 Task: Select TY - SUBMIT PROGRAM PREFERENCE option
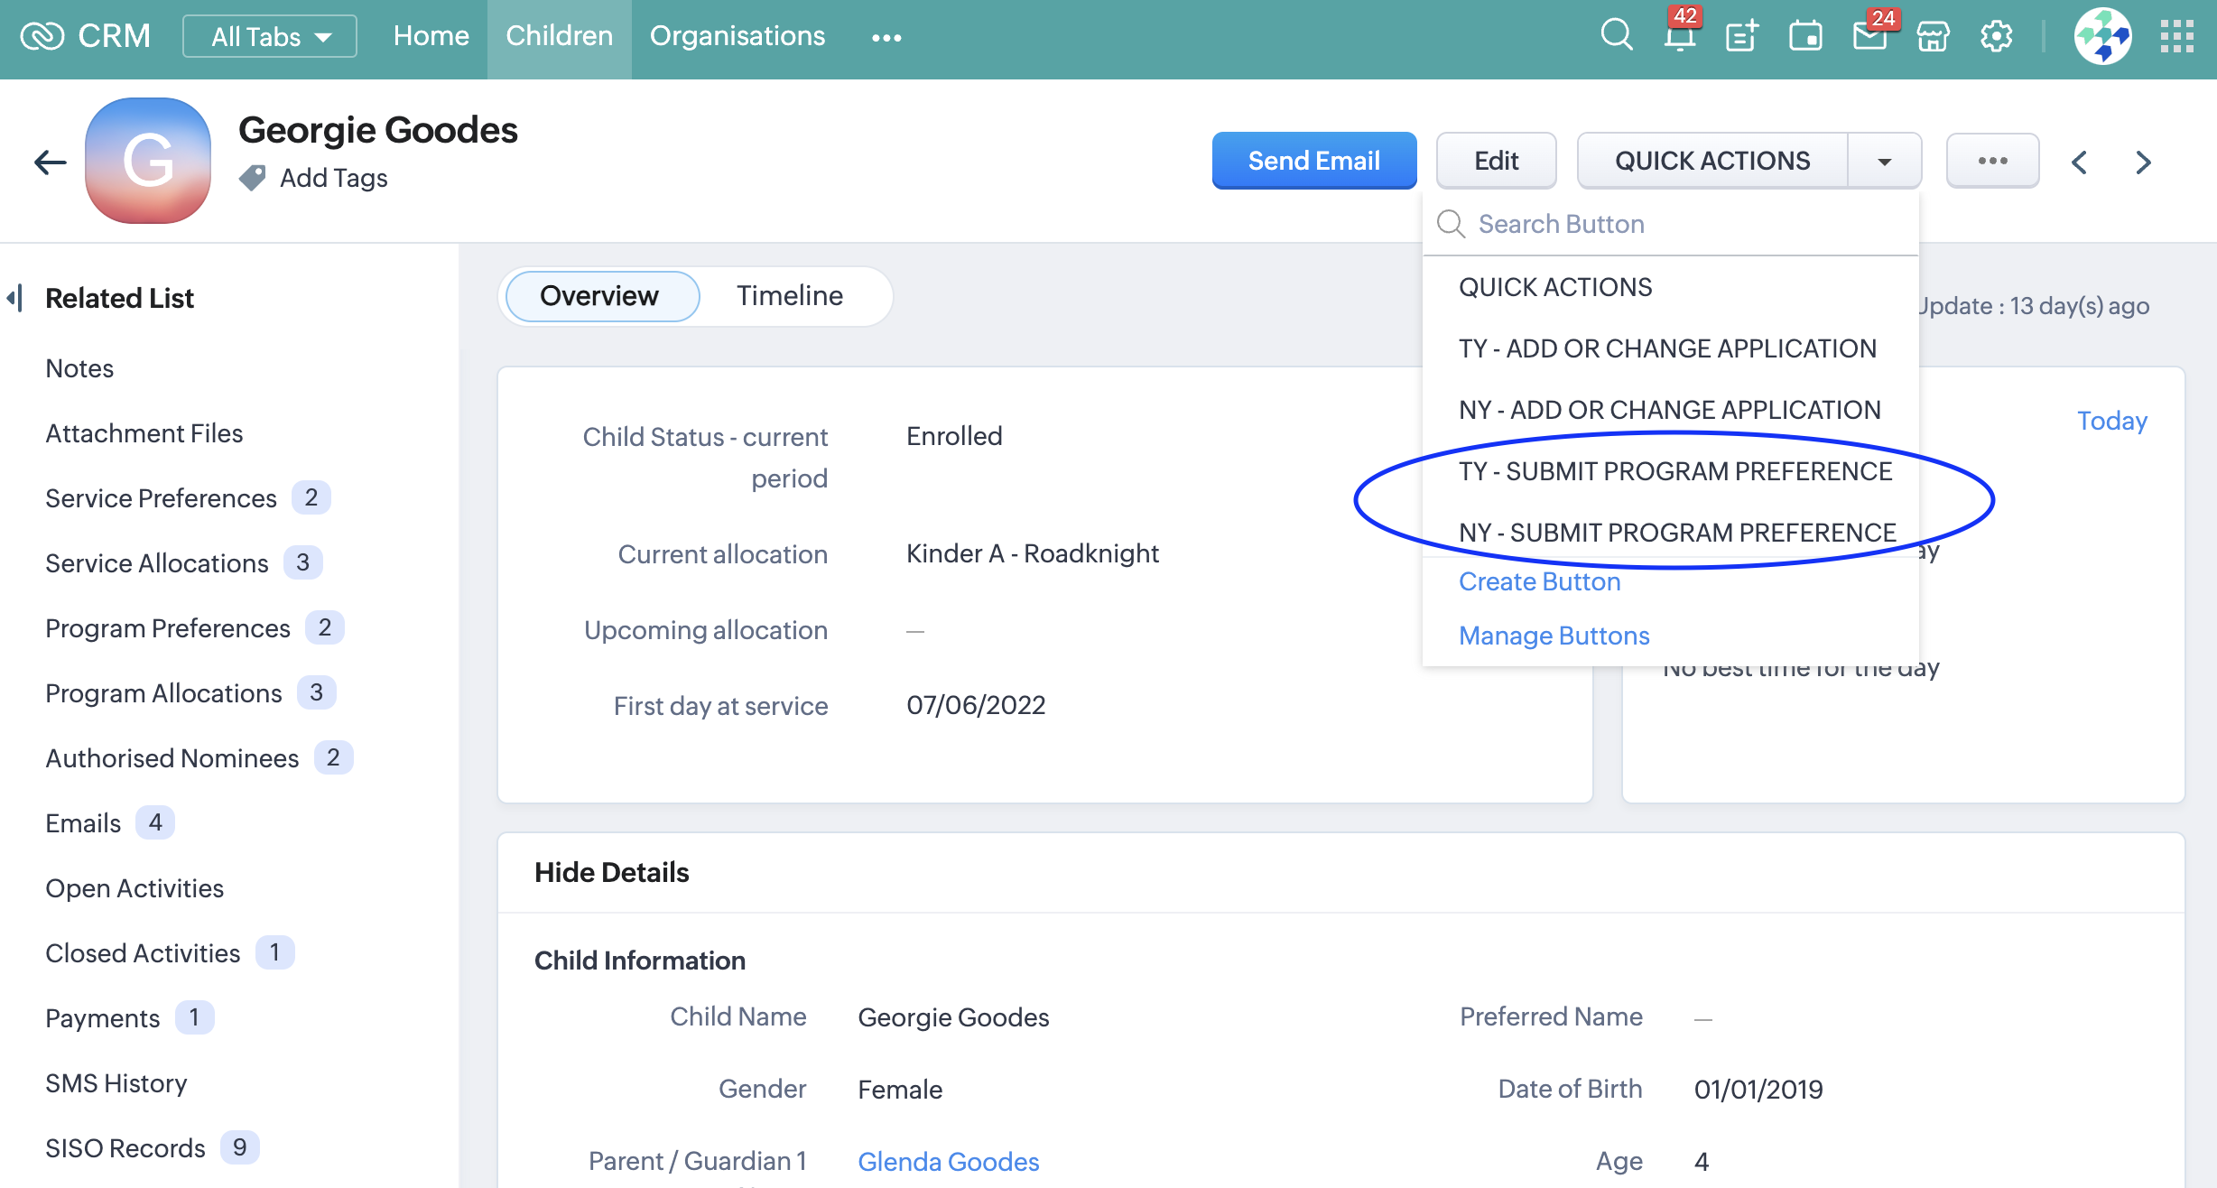coord(1674,471)
